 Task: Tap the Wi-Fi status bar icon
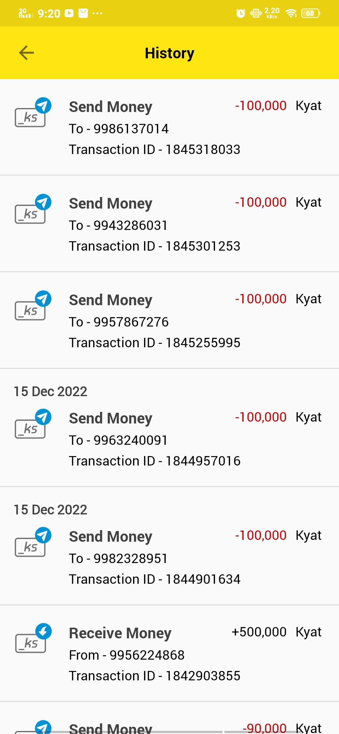point(291,13)
